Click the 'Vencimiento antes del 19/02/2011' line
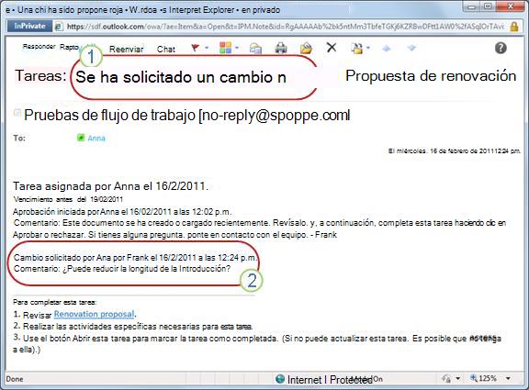 click(68, 199)
